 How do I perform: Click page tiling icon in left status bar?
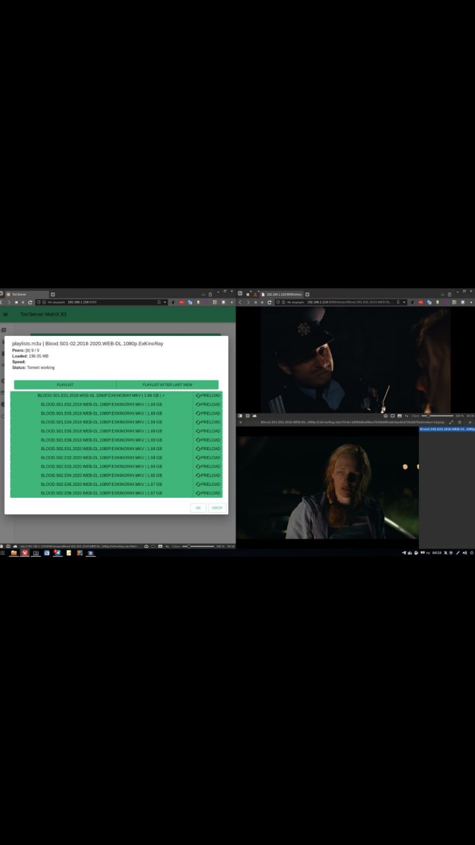(153, 546)
